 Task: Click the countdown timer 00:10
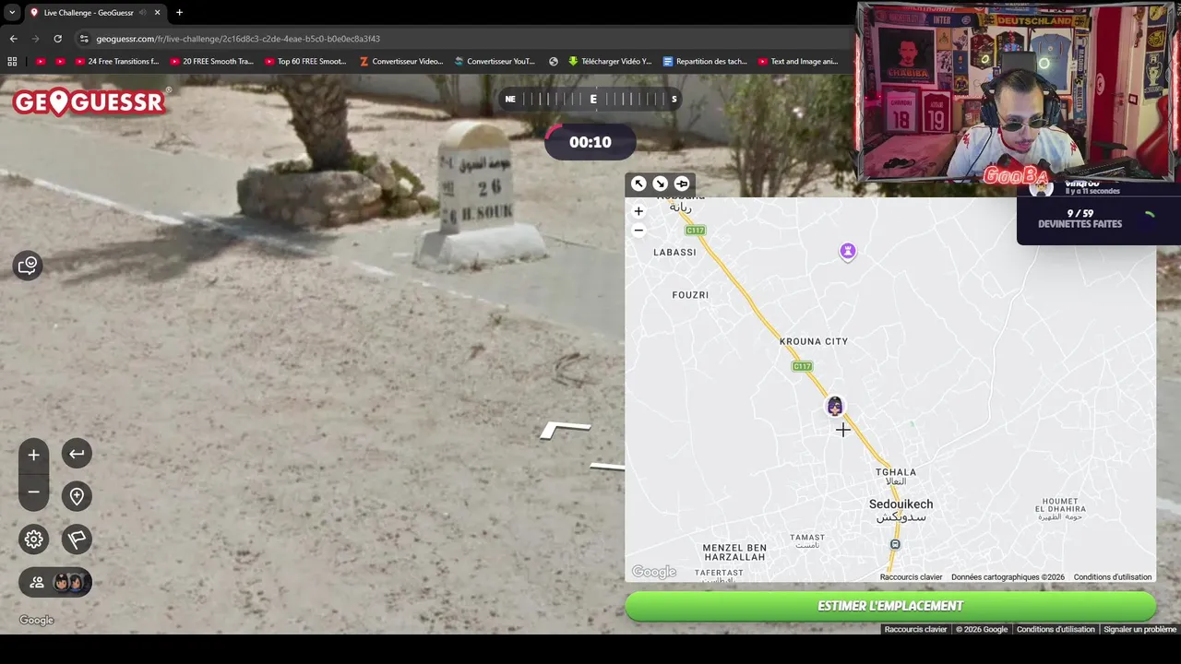pyautogui.click(x=590, y=142)
